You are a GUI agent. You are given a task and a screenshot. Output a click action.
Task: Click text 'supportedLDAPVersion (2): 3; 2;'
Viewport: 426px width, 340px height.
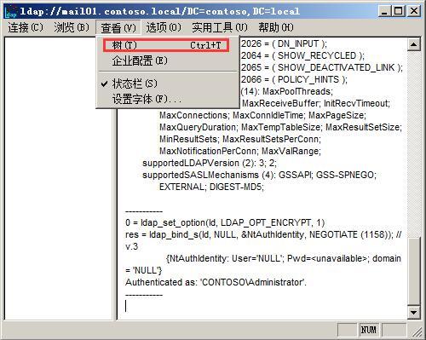[210, 163]
